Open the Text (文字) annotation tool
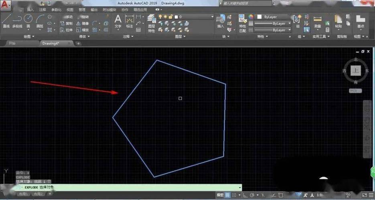The image size is (375, 200). tap(118, 21)
